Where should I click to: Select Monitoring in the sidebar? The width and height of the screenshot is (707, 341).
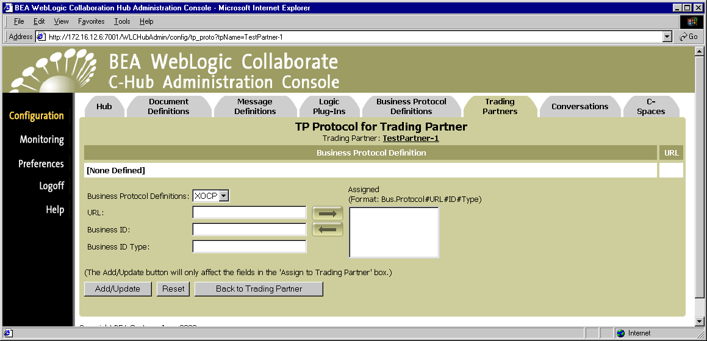click(41, 139)
